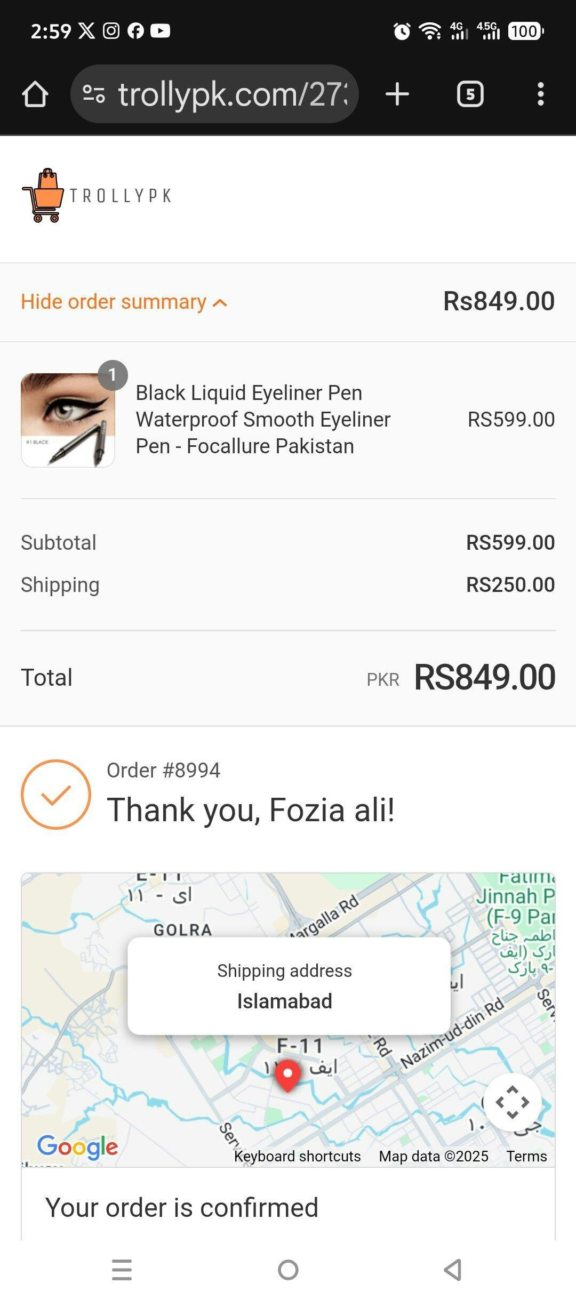This screenshot has height=1299, width=576.
Task: Tap the browser home icon
Action: coord(35,94)
